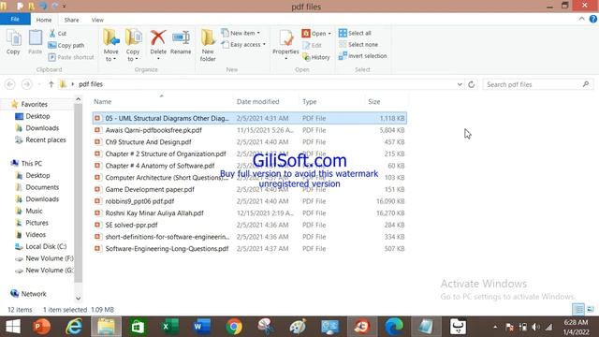Viewport: 599px width, 337px height.
Task: Refresh the pdf files folder
Action: [x=472, y=84]
